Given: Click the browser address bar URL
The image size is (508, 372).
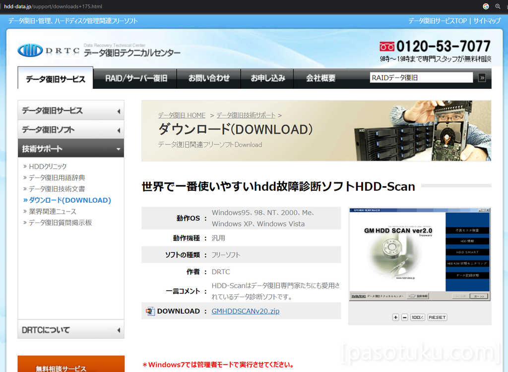Looking at the screenshot, I should 53,6.
